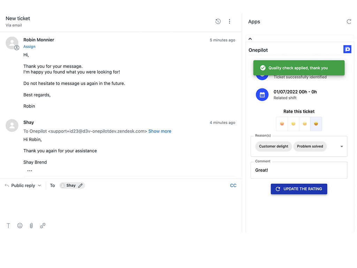Image resolution: width=357 pixels, height=268 pixels.
Task: Expand the Reason(s) dropdown arrow
Action: click(x=342, y=147)
